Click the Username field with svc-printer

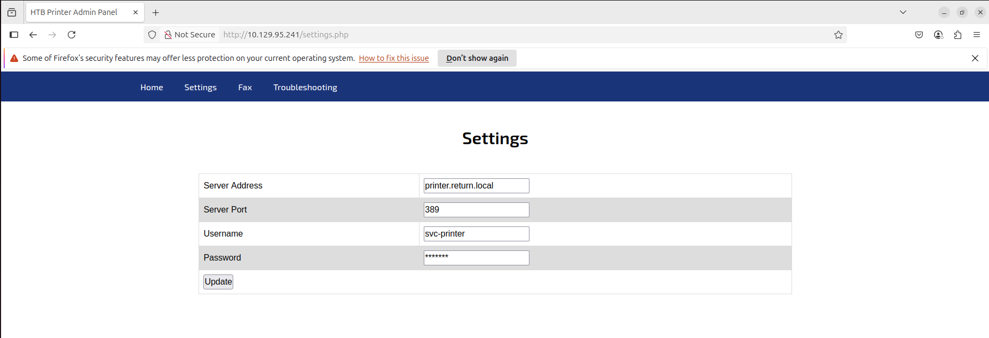[477, 234]
